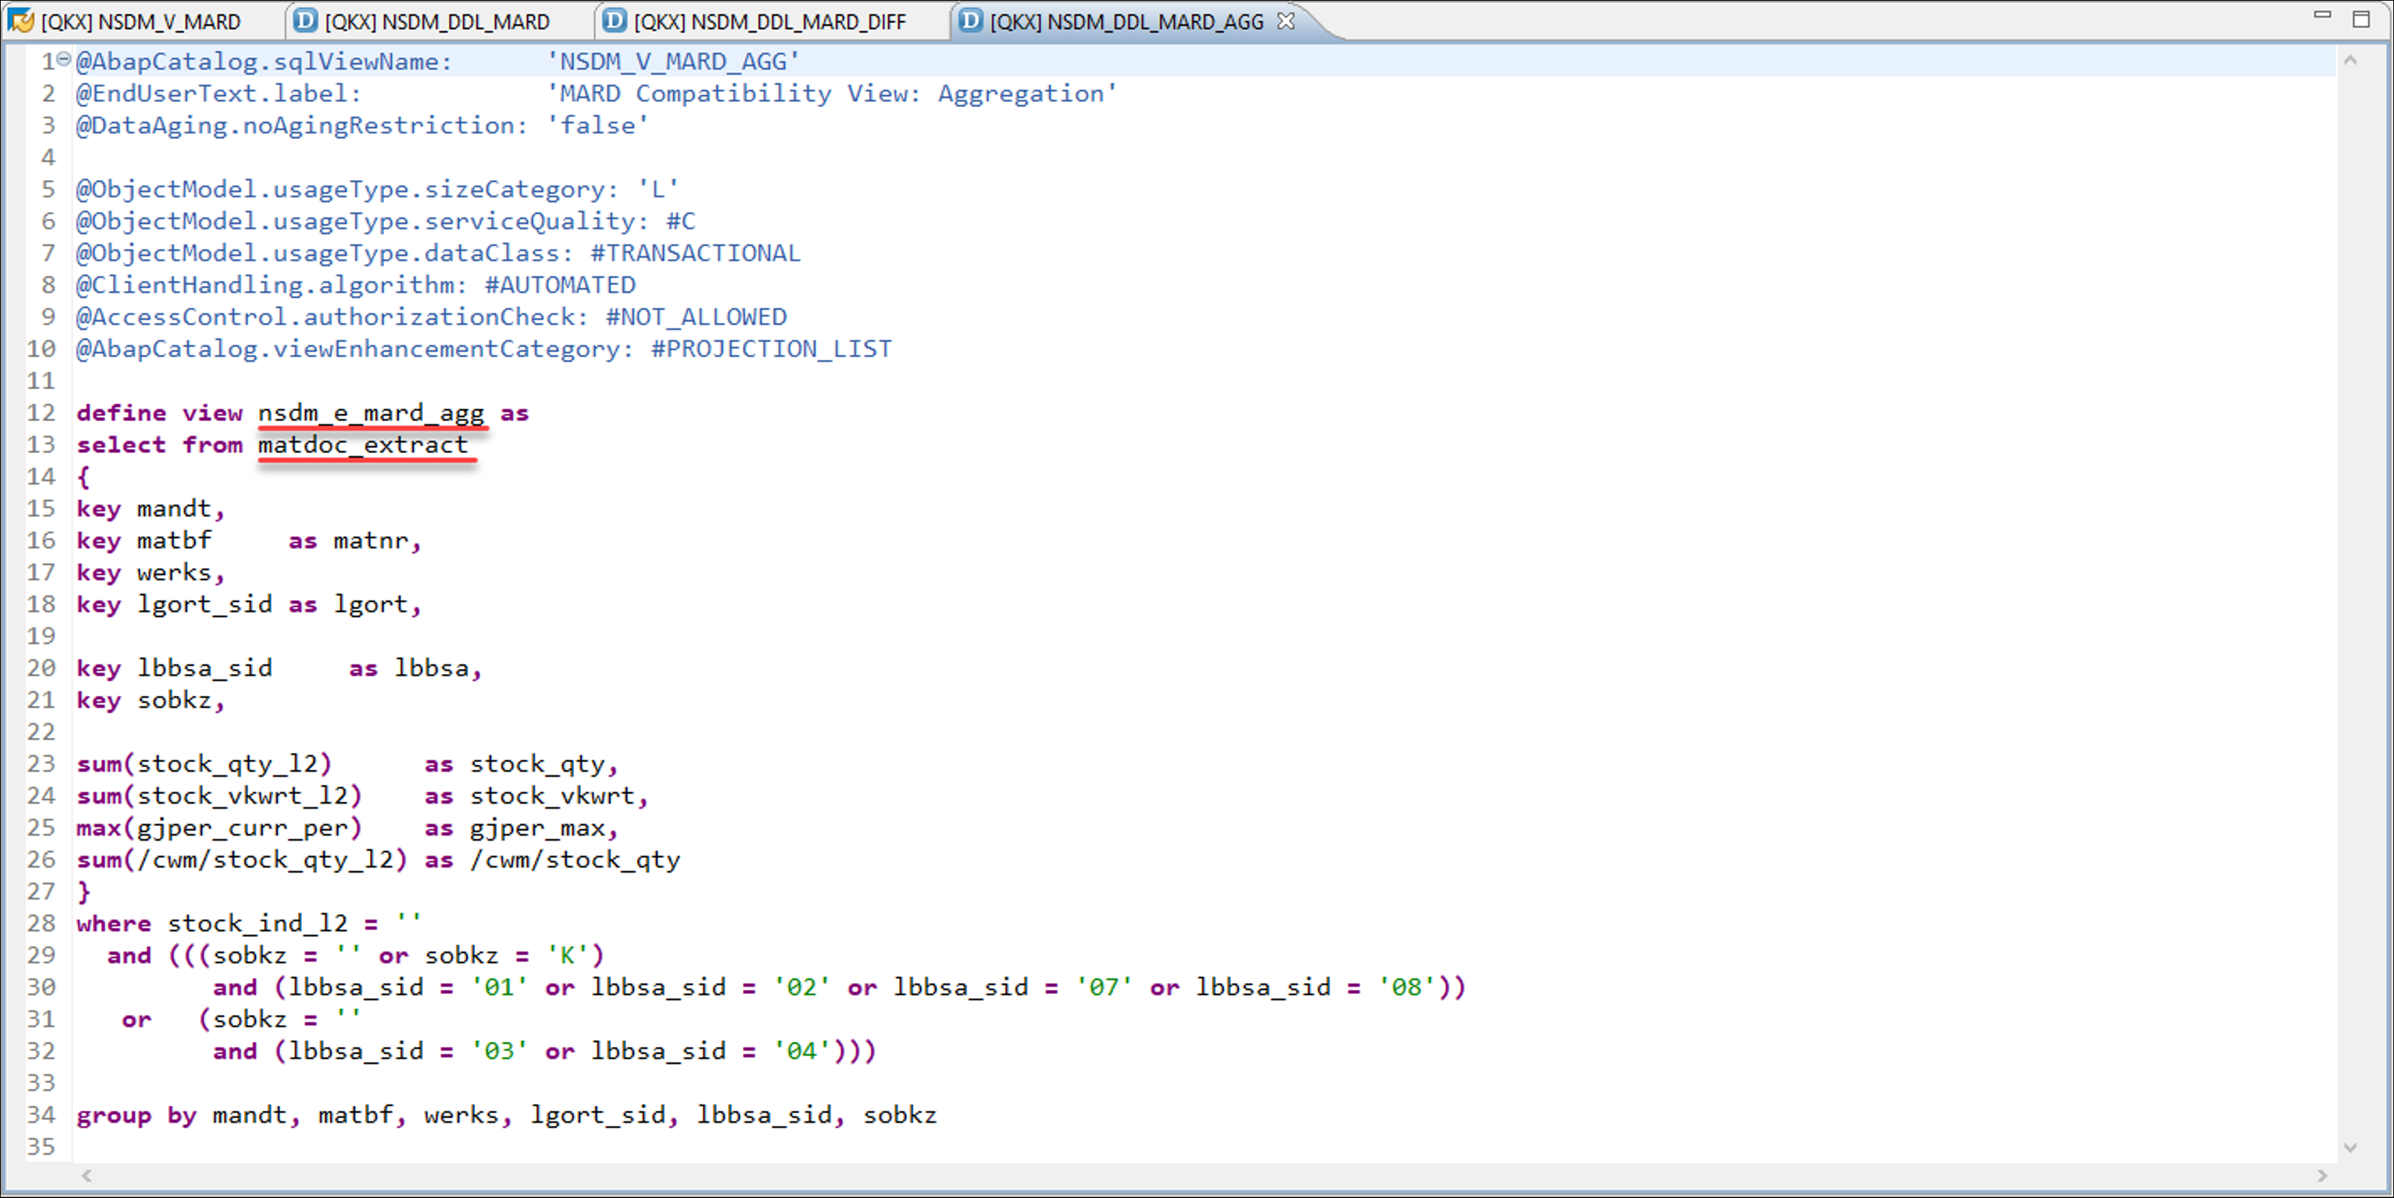This screenshot has width=2394, height=1198.
Task: Click line number 28 in the gutter
Action: (x=41, y=923)
